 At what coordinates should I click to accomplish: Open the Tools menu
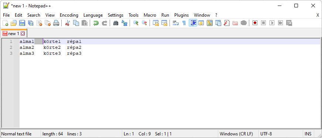coord(133,15)
